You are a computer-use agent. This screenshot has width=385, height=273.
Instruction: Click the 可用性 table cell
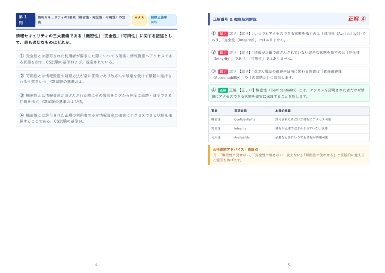pyautogui.click(x=216, y=137)
